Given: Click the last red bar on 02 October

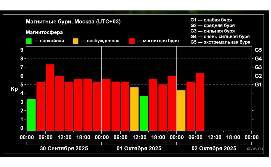Looking at the screenshot, I should [x=200, y=101].
